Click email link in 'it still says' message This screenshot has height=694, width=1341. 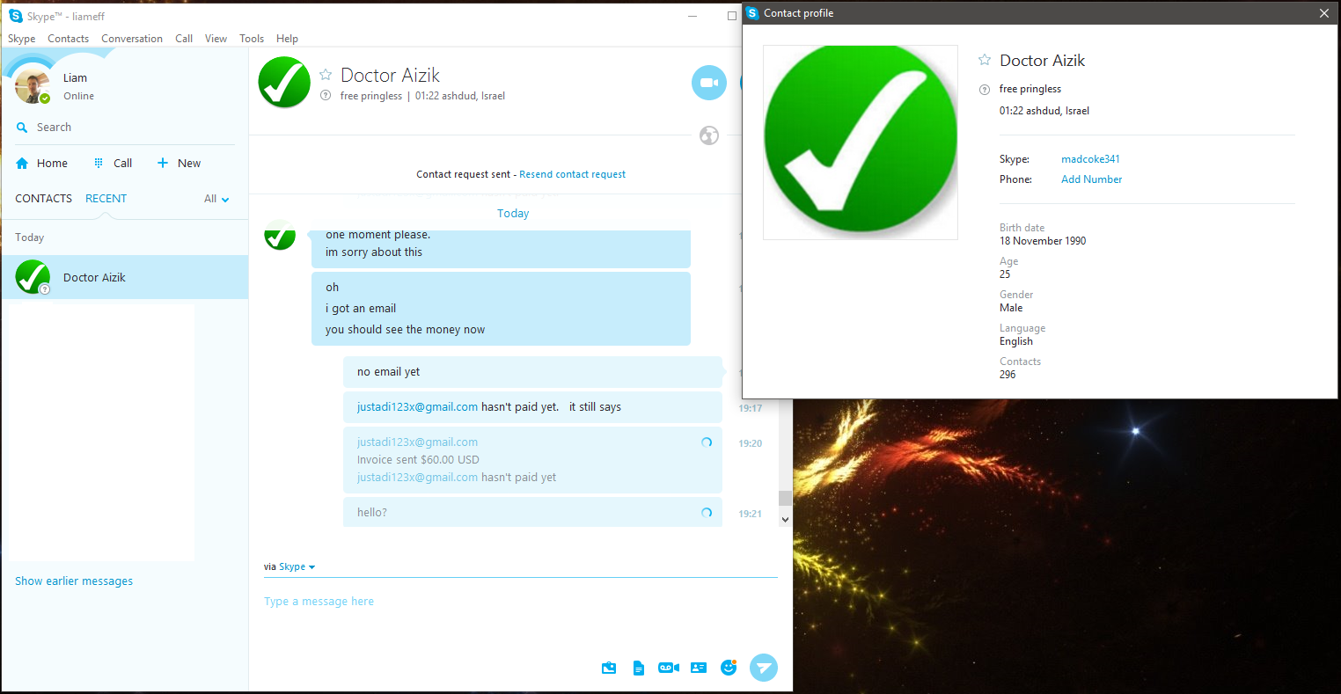pos(417,407)
